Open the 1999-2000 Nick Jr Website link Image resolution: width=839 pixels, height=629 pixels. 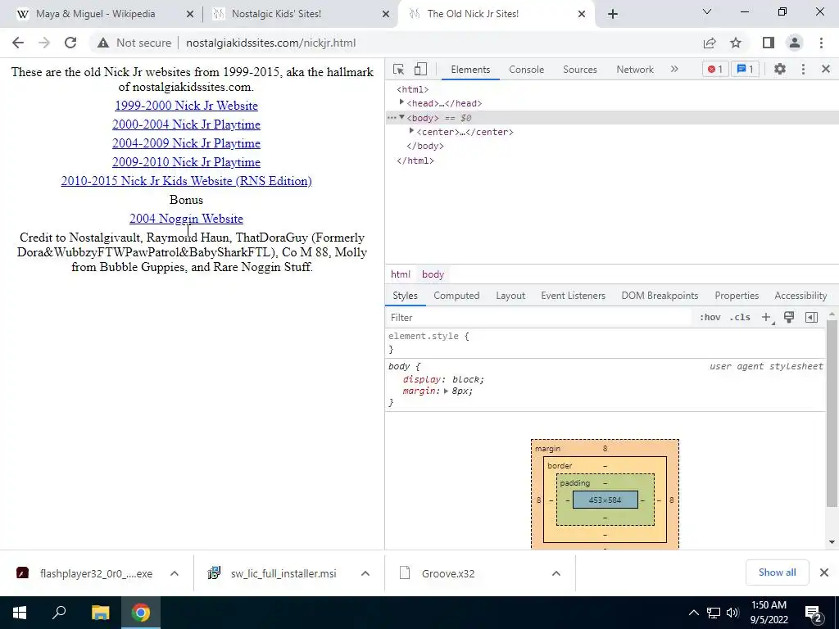point(186,106)
